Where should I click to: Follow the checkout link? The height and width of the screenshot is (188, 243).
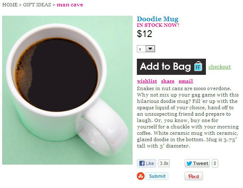pos(220,67)
